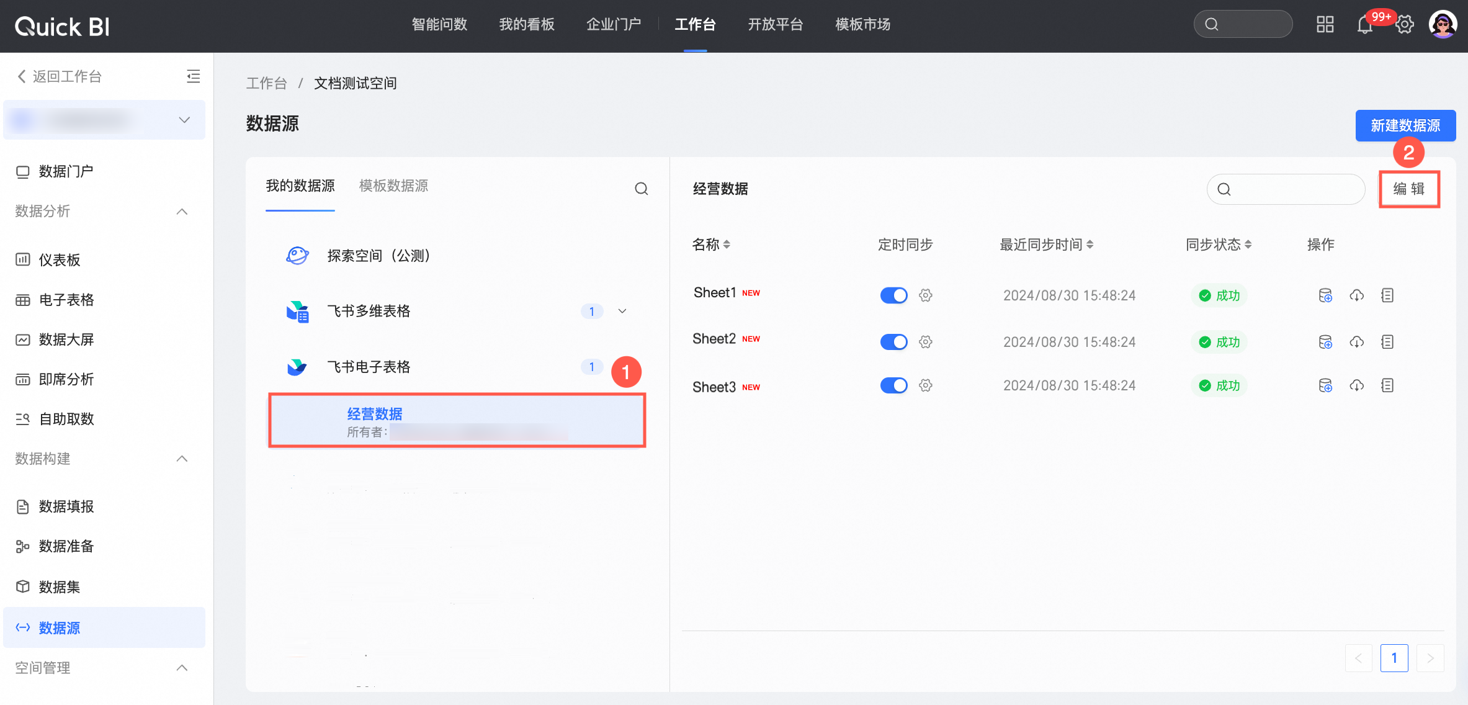Switch to 我的数据源 tab
1468x705 pixels.
(x=300, y=186)
